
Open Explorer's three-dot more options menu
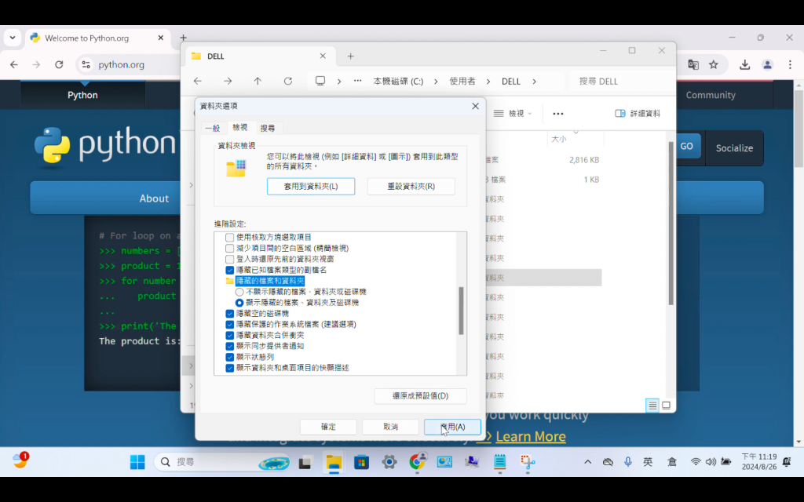(x=558, y=114)
